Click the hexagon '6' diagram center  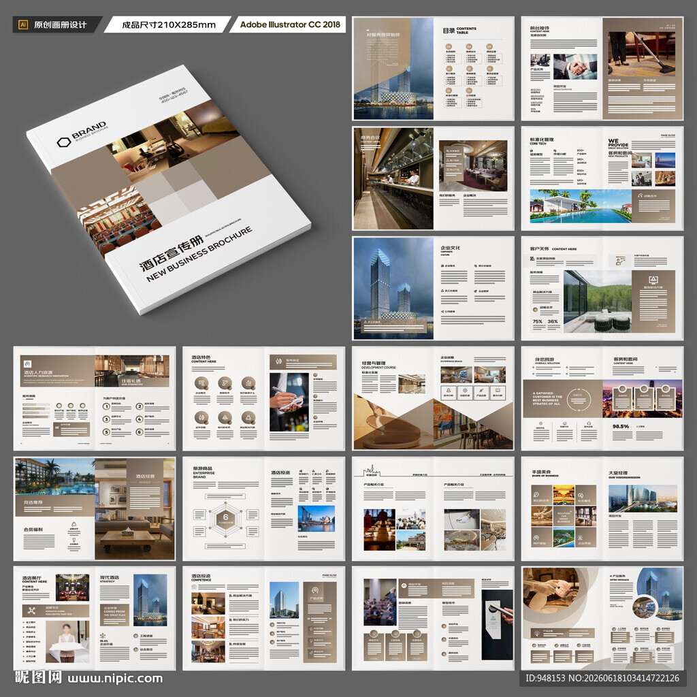tap(225, 518)
